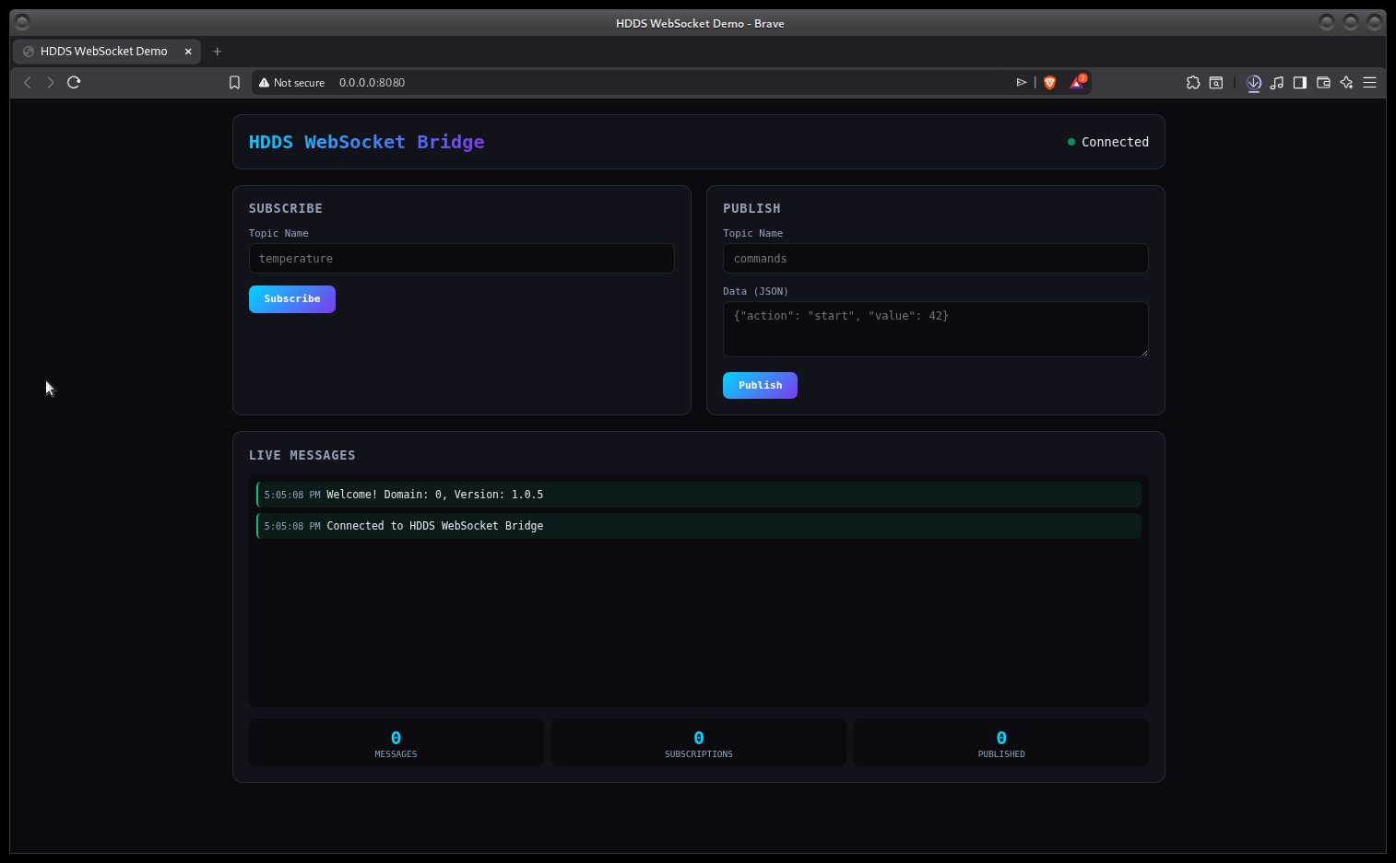1396x863 pixels.
Task: Open the Brave Wallet icon
Action: [x=1323, y=82]
